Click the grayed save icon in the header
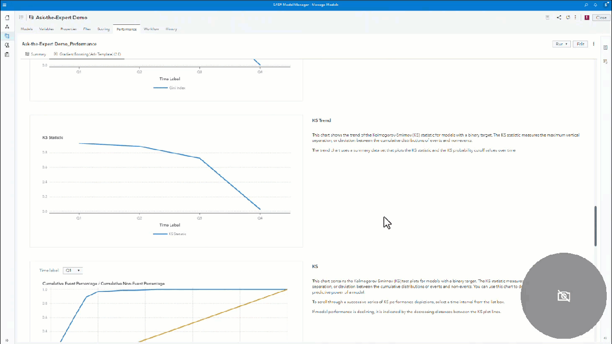This screenshot has width=612, height=344. 547,17
